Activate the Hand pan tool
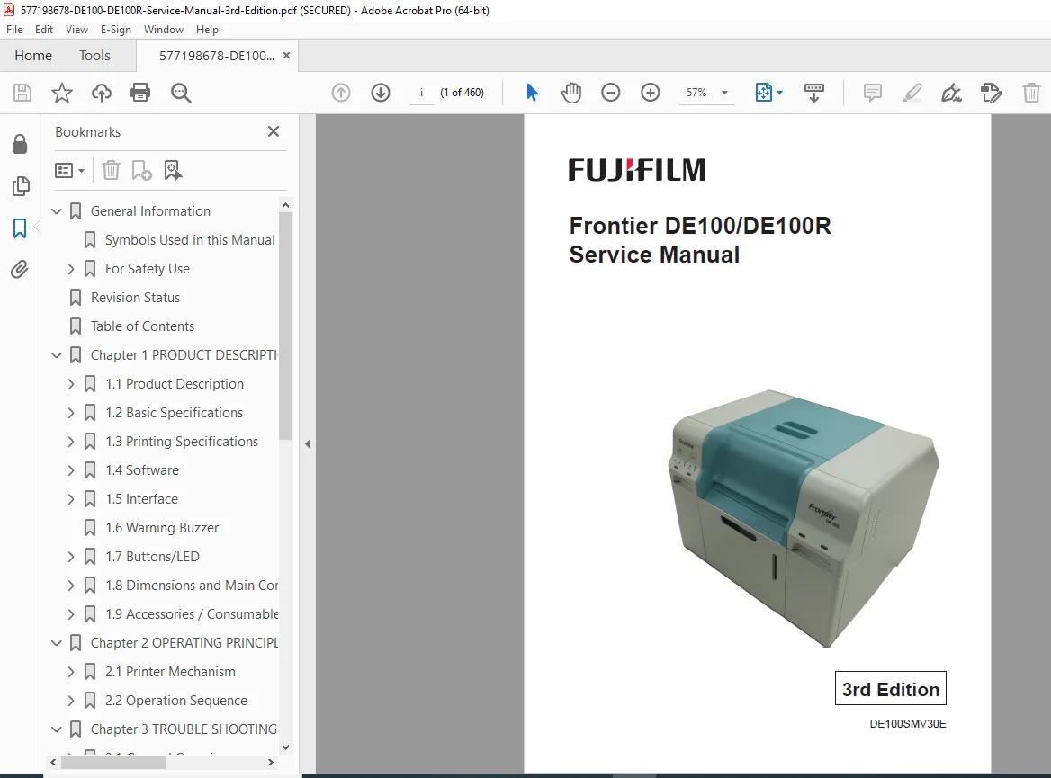Viewport: 1051px width, 778px height. [571, 93]
